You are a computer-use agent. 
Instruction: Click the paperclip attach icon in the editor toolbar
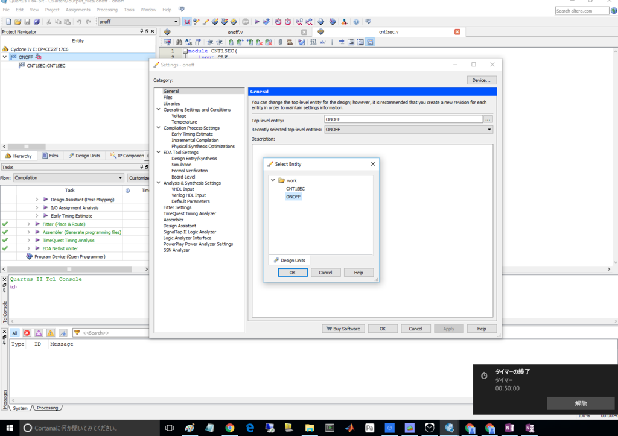click(x=280, y=42)
